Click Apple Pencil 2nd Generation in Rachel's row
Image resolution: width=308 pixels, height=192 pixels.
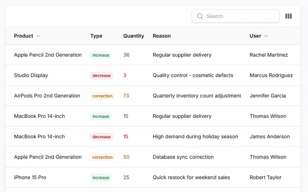pyautogui.click(x=48, y=55)
